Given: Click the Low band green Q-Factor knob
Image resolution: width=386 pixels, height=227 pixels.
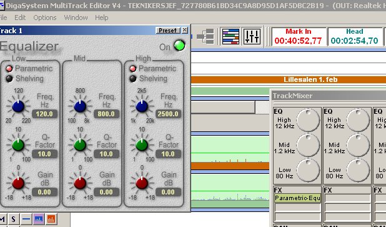Looking at the screenshot, I should click(x=18, y=145).
